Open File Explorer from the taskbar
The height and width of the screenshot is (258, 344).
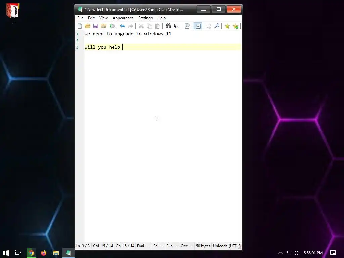(x=56, y=253)
